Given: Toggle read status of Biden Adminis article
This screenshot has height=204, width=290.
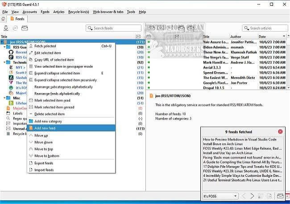Looking at the screenshot, I should [x=149, y=47].
